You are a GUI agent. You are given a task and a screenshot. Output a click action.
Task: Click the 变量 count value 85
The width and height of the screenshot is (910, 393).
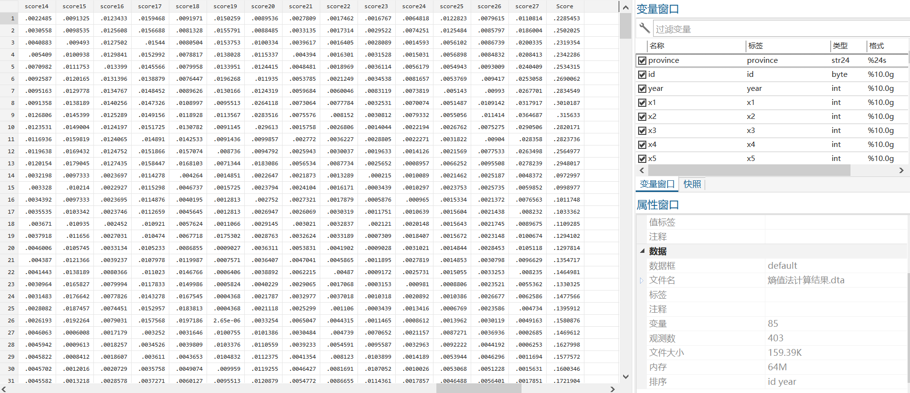(773, 324)
